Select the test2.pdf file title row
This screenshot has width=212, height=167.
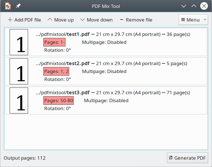(112, 64)
